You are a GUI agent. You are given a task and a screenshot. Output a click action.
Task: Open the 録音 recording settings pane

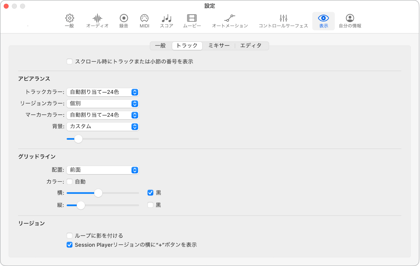124,21
